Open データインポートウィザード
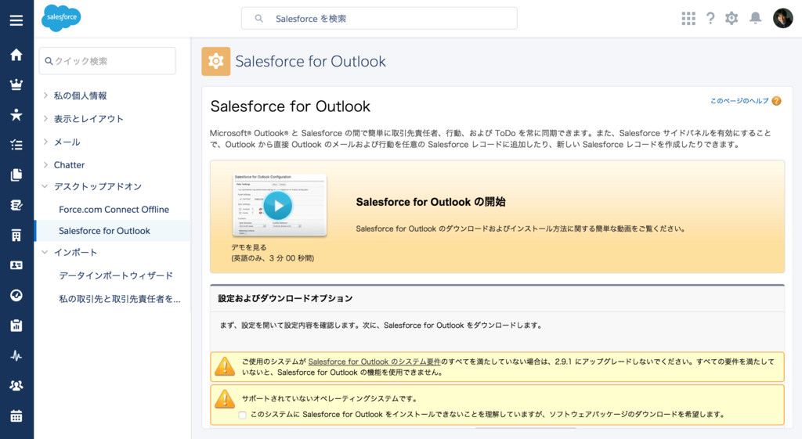The image size is (802, 439). [116, 275]
